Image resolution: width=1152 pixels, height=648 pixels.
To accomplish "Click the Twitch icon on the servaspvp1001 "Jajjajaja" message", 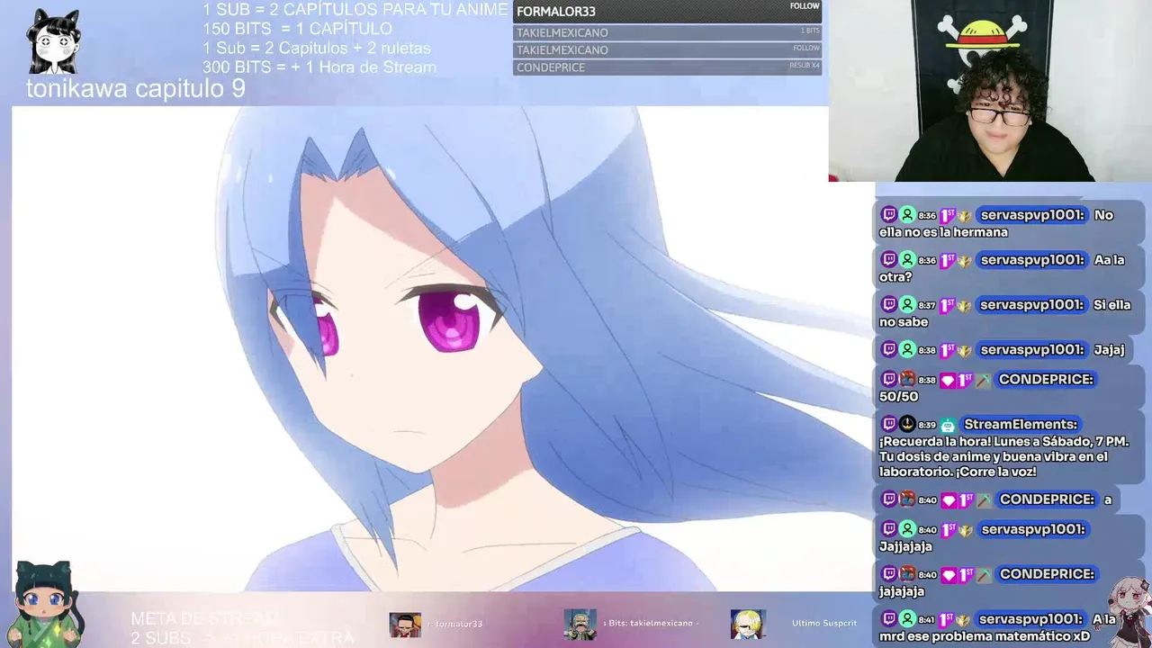I will coord(889,529).
